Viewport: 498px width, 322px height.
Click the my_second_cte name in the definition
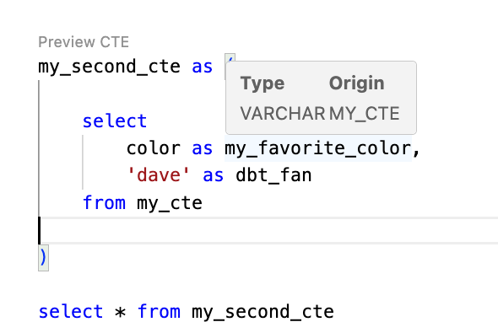click(x=109, y=67)
